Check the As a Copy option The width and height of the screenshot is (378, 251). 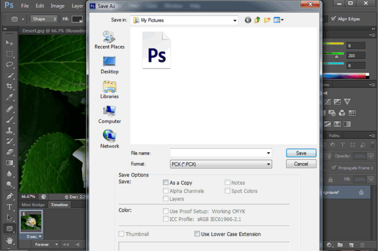(166, 183)
